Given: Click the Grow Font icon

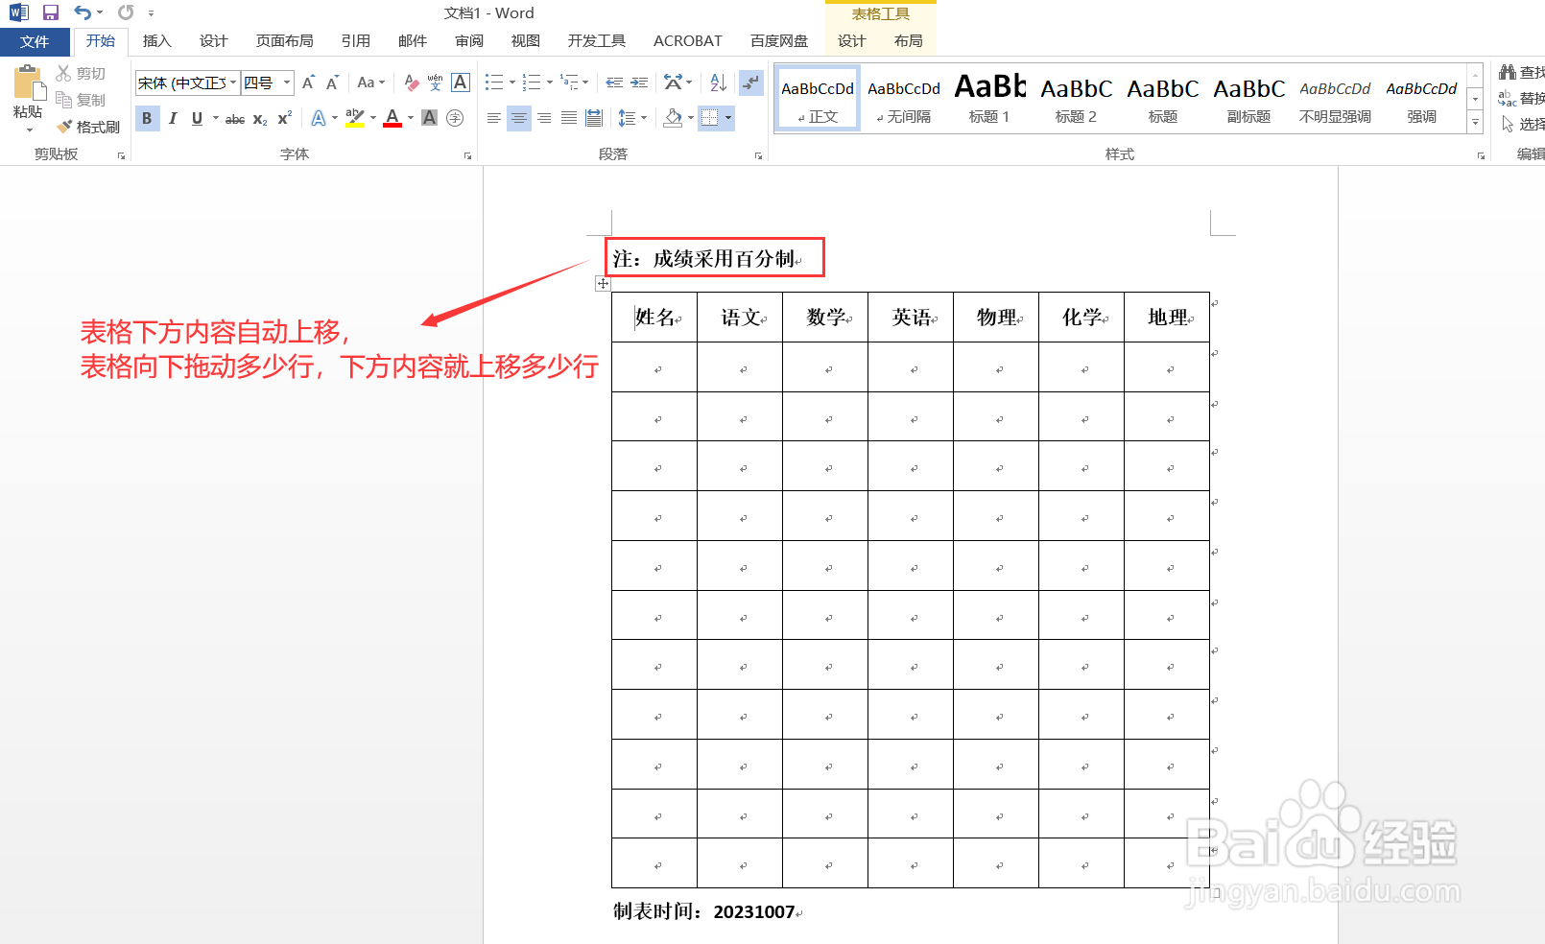Looking at the screenshot, I should [308, 83].
